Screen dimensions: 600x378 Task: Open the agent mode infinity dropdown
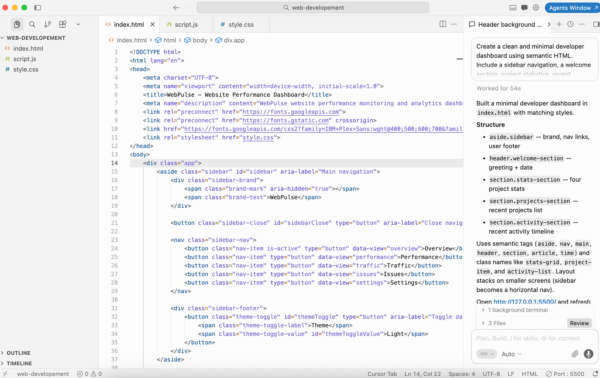pyautogui.click(x=487, y=354)
